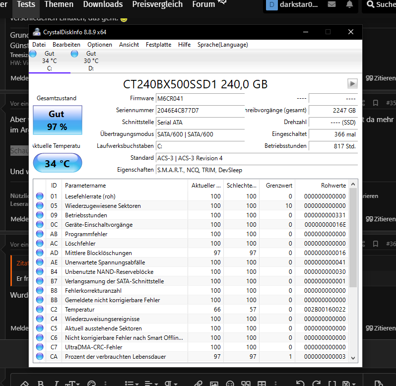Click Forum navigation link
Screen dimensions: 396x386
point(203,4)
